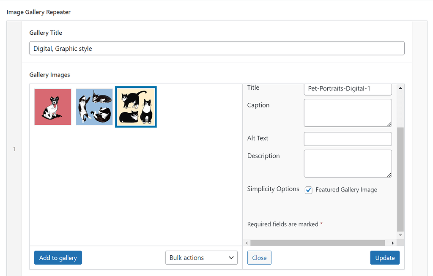The height and width of the screenshot is (276, 433).
Task: Click the repeater row number 1 handle
Action: (x=14, y=149)
